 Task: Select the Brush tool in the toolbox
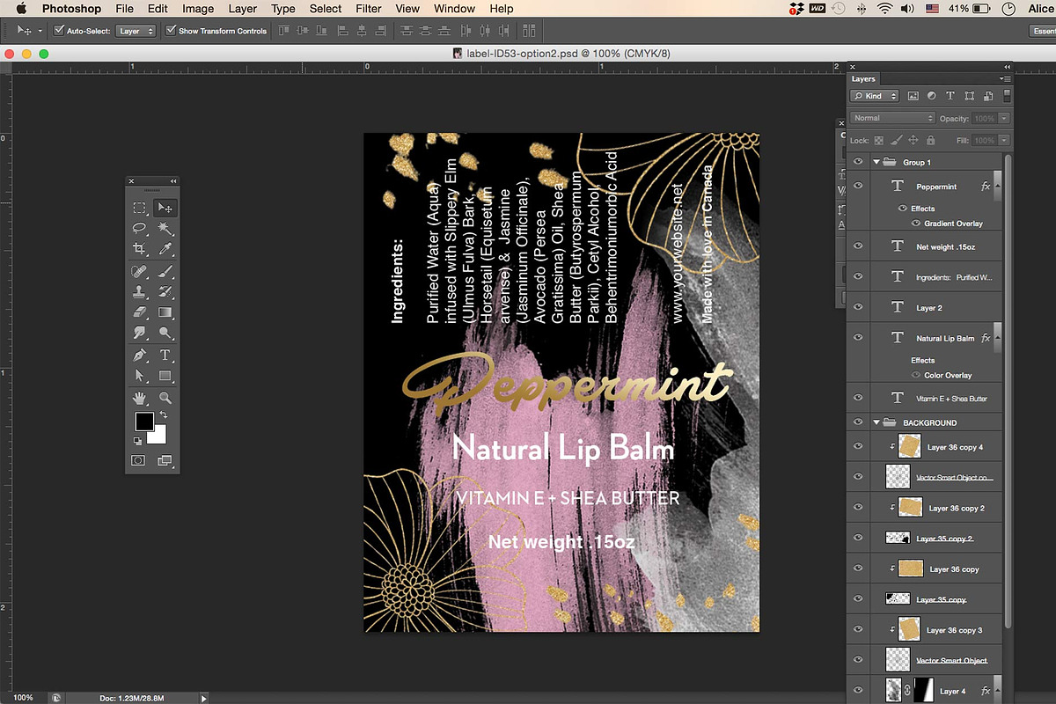165,271
